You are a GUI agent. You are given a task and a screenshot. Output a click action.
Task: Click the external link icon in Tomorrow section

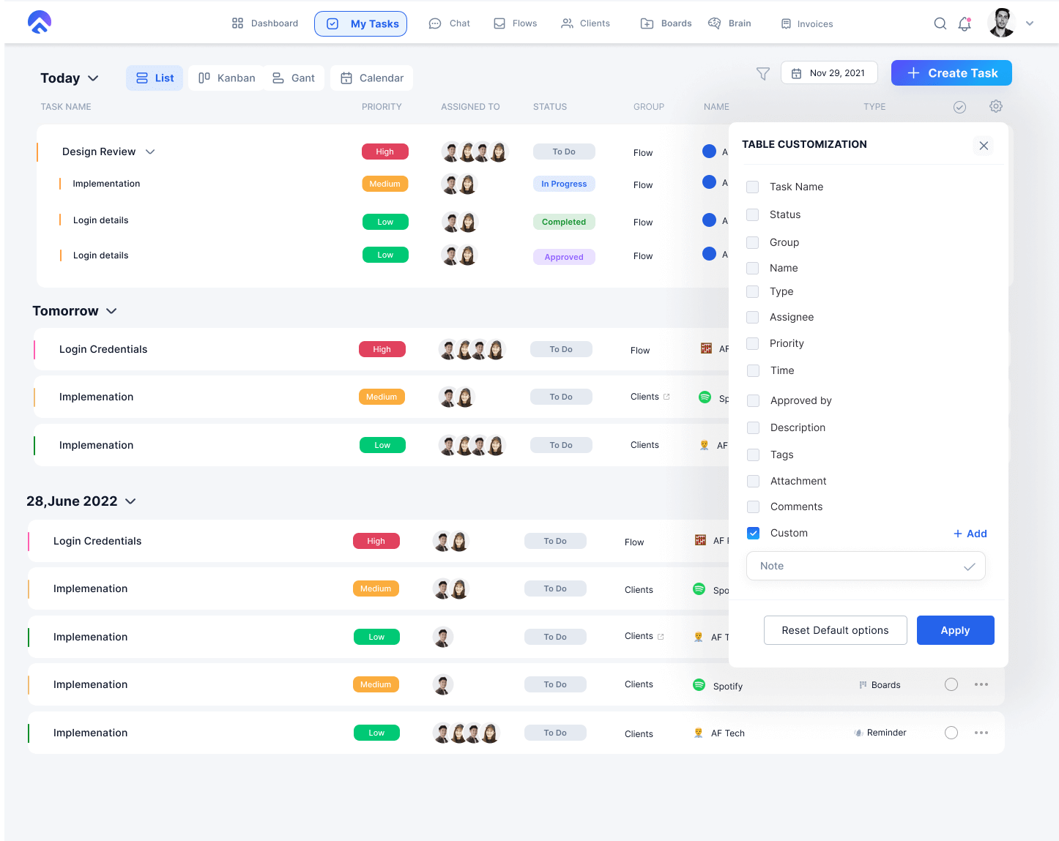tap(666, 397)
